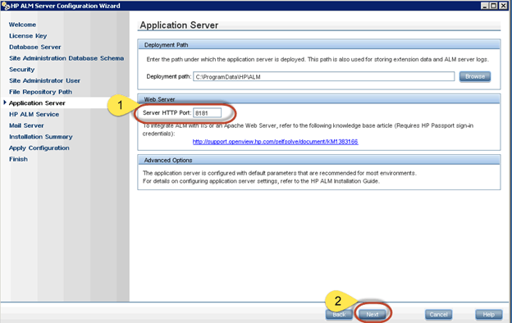Click the Server HTTP Port field
This screenshot has width=512, height=323.
pyautogui.click(x=207, y=113)
